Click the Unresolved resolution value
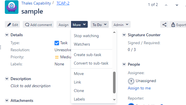 63,50
